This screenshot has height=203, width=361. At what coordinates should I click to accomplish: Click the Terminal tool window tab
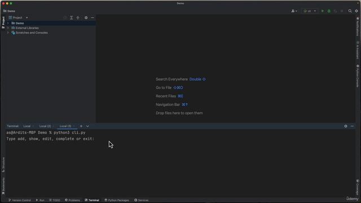[x=92, y=200]
